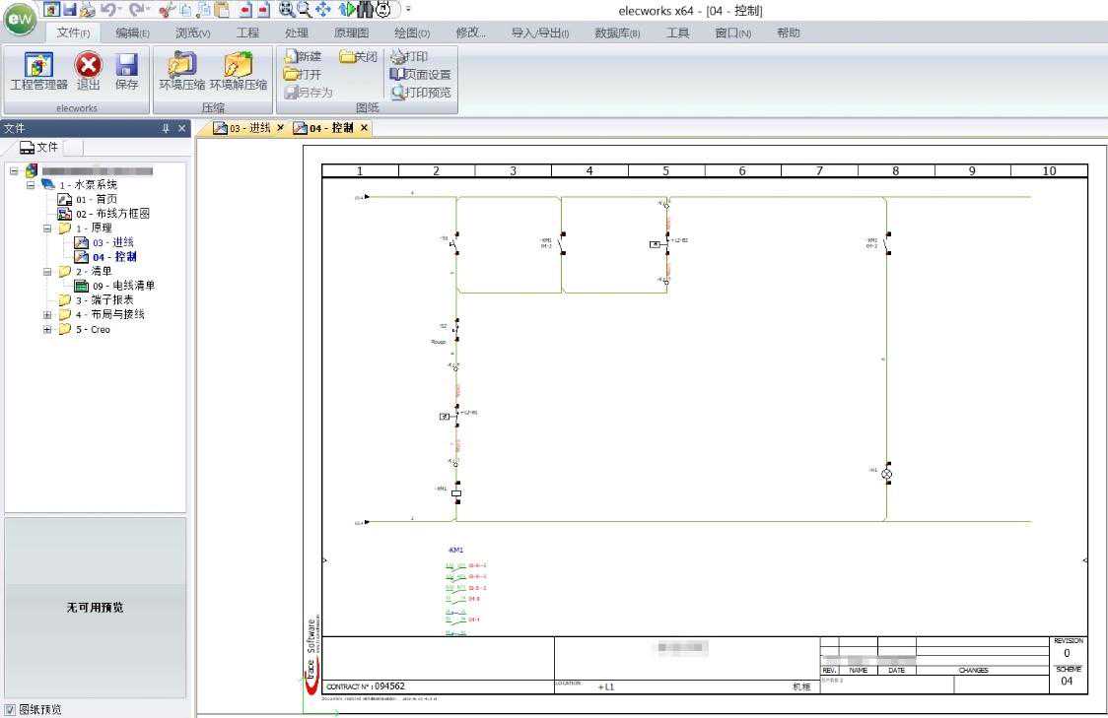Collapse the 2 - 清单 folder
The image size is (1108, 718).
(47, 272)
